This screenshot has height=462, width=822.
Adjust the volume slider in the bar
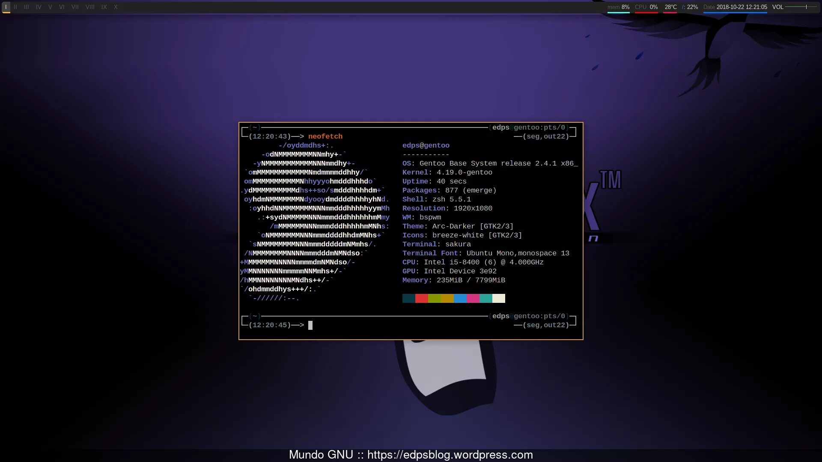click(801, 7)
